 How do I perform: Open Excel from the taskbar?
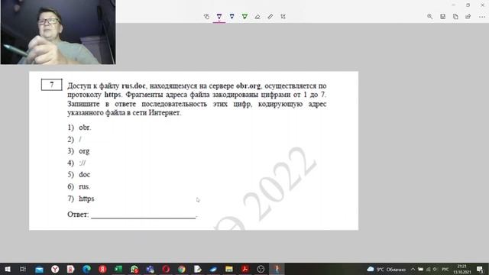click(118, 269)
